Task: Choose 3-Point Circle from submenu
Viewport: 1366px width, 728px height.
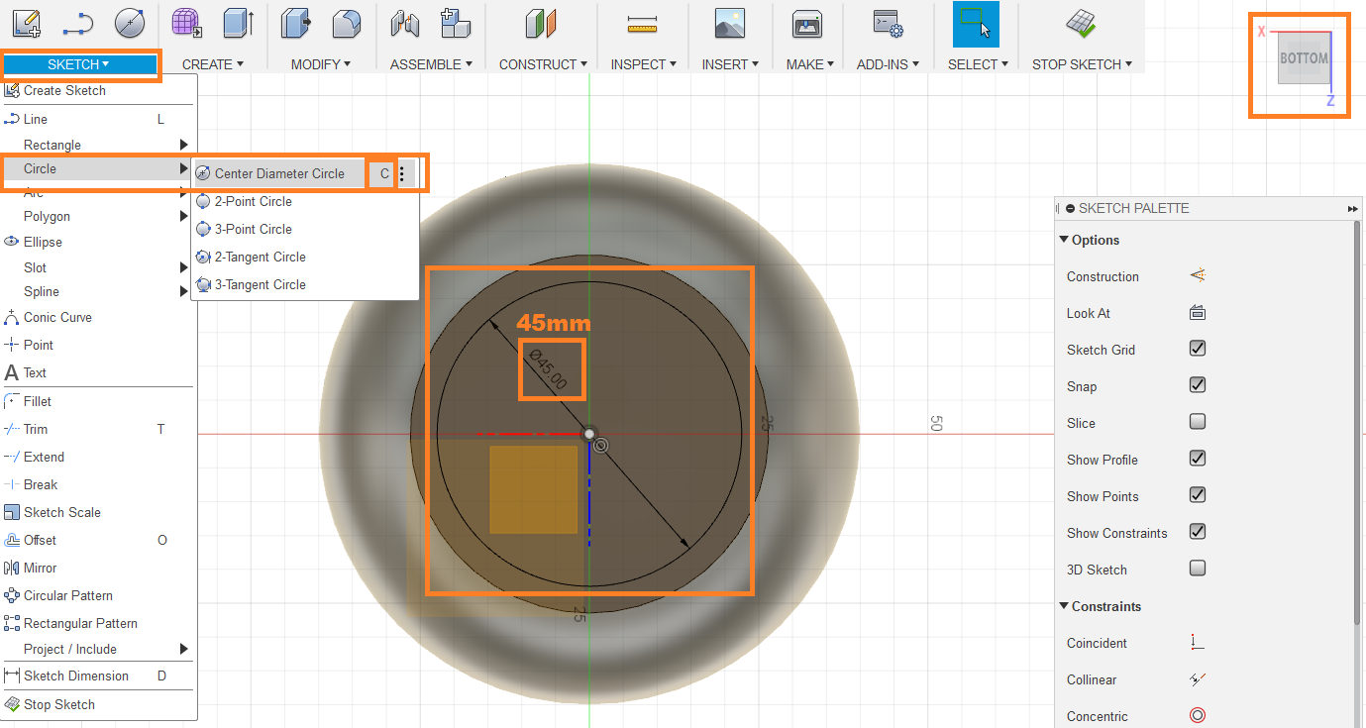Action: pos(254,229)
